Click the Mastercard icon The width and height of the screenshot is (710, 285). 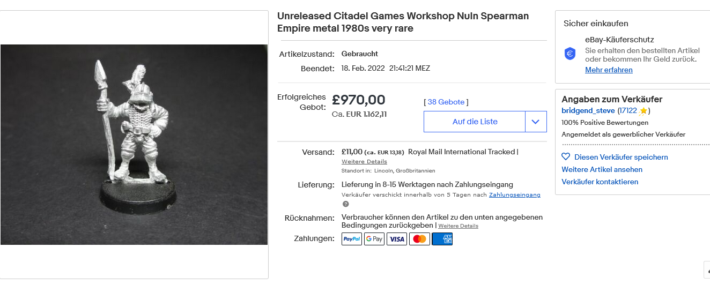[419, 239]
